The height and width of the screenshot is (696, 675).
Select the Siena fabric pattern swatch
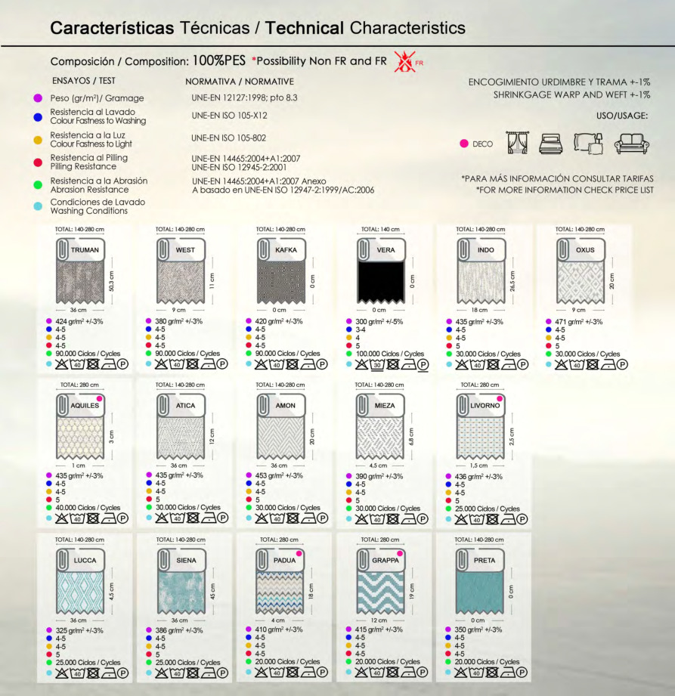[181, 592]
